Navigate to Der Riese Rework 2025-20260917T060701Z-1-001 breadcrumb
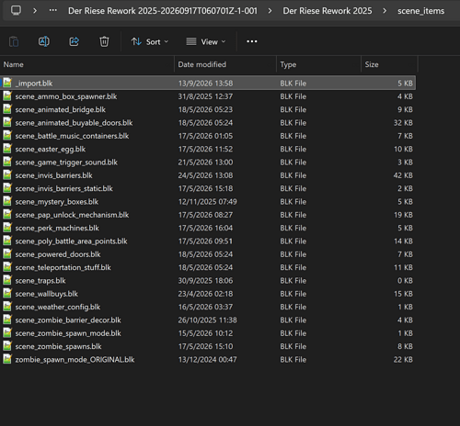Viewport: 460px width, 426px height. pos(163,11)
